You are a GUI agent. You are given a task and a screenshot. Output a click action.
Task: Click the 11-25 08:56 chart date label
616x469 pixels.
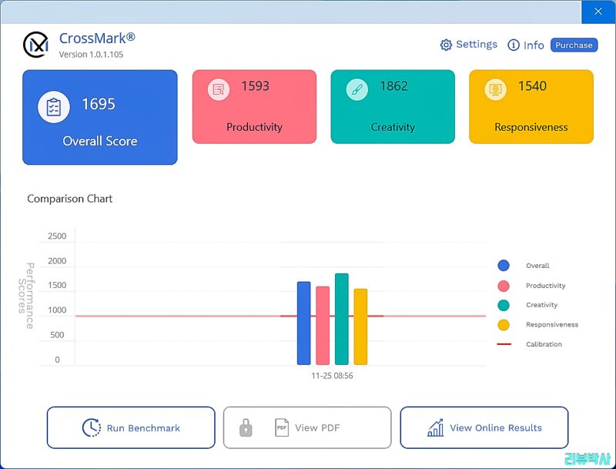[333, 376]
